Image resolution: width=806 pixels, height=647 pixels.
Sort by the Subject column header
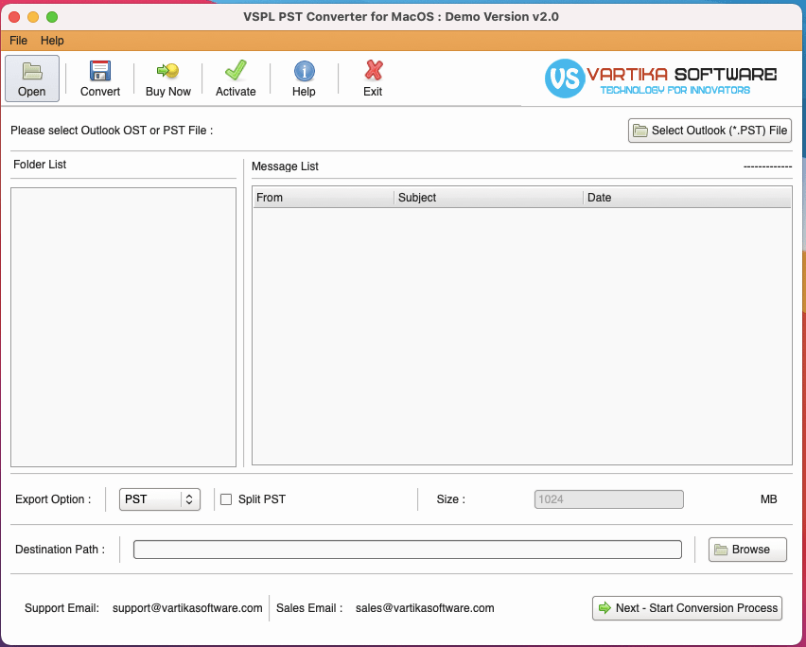click(x=488, y=198)
